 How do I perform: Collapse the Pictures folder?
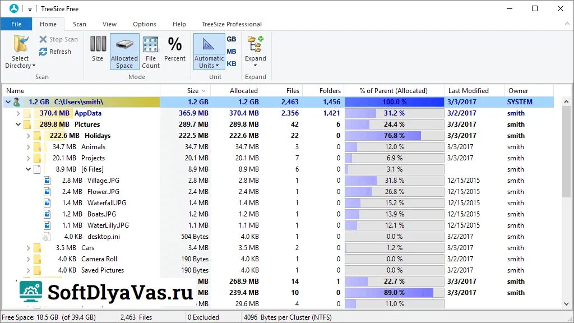pyautogui.click(x=18, y=124)
